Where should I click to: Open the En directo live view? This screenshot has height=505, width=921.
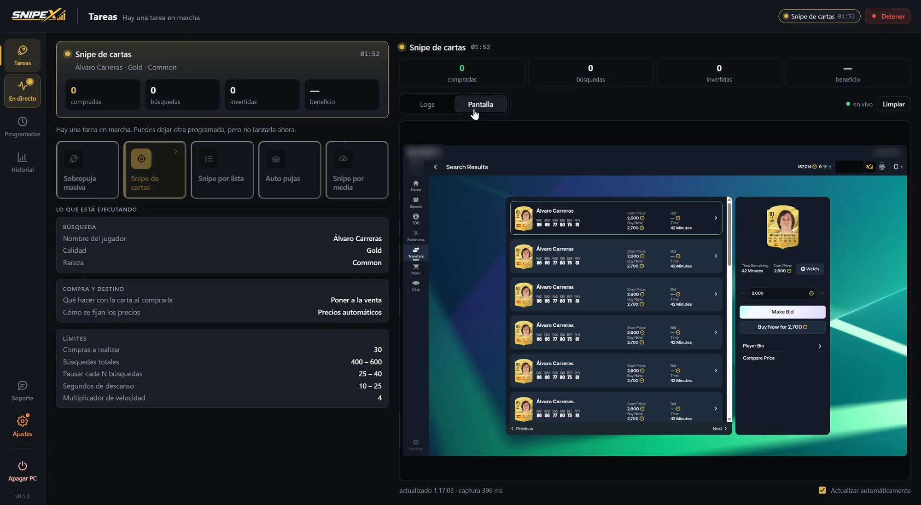[22, 91]
